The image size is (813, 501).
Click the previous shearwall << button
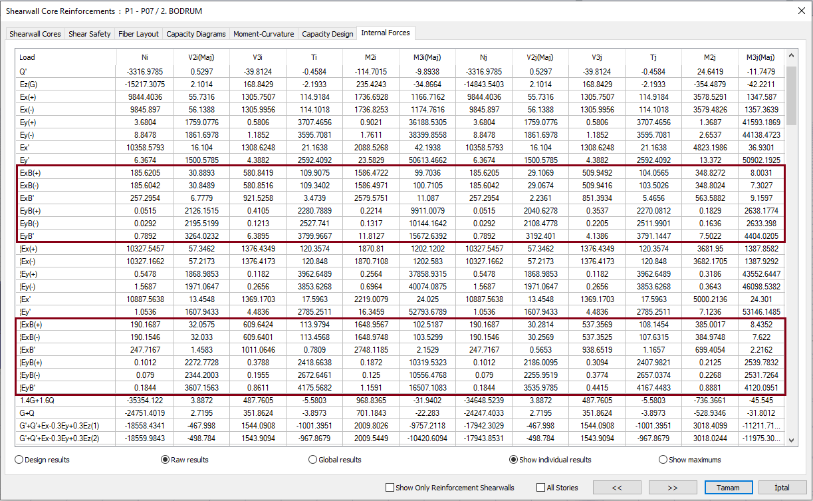[x=617, y=488]
